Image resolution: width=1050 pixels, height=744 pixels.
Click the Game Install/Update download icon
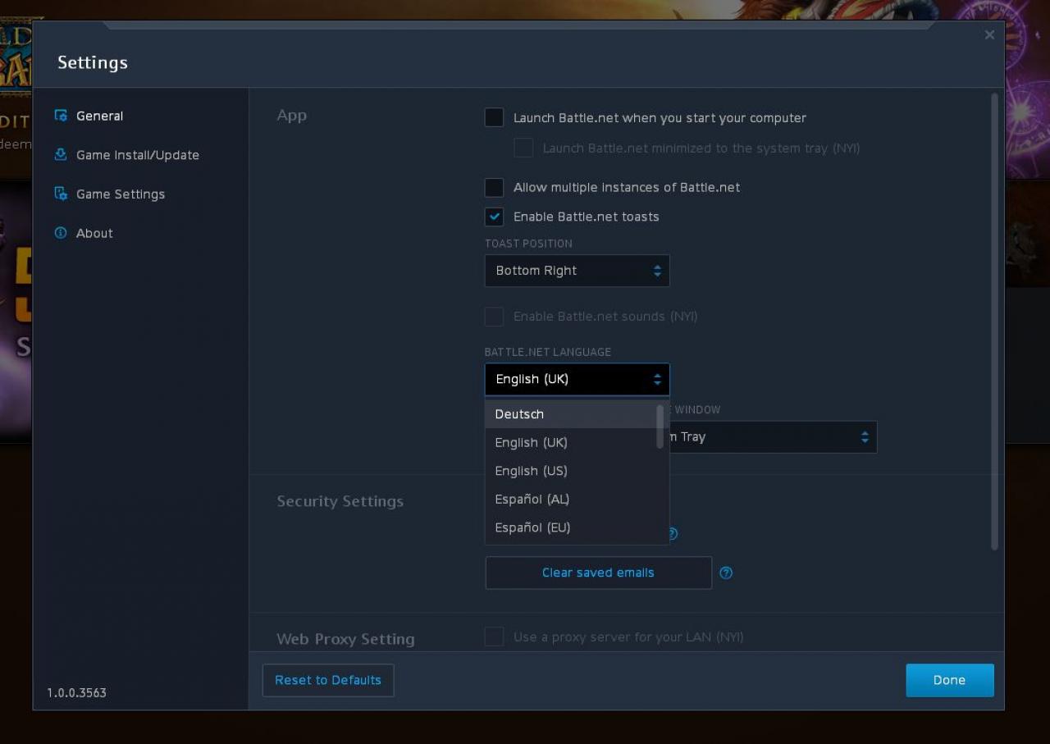61,154
